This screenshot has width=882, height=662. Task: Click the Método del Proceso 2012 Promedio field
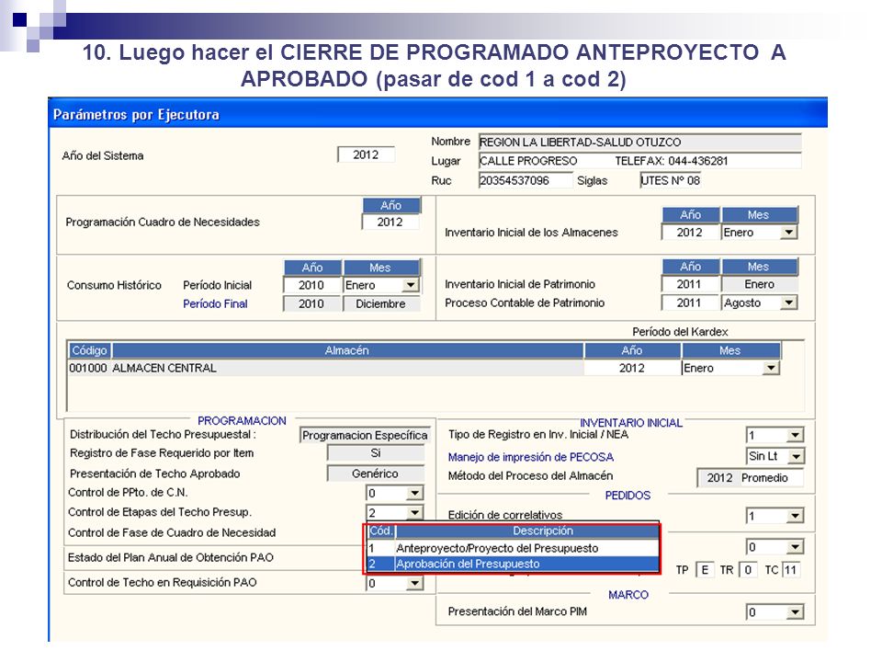click(750, 478)
